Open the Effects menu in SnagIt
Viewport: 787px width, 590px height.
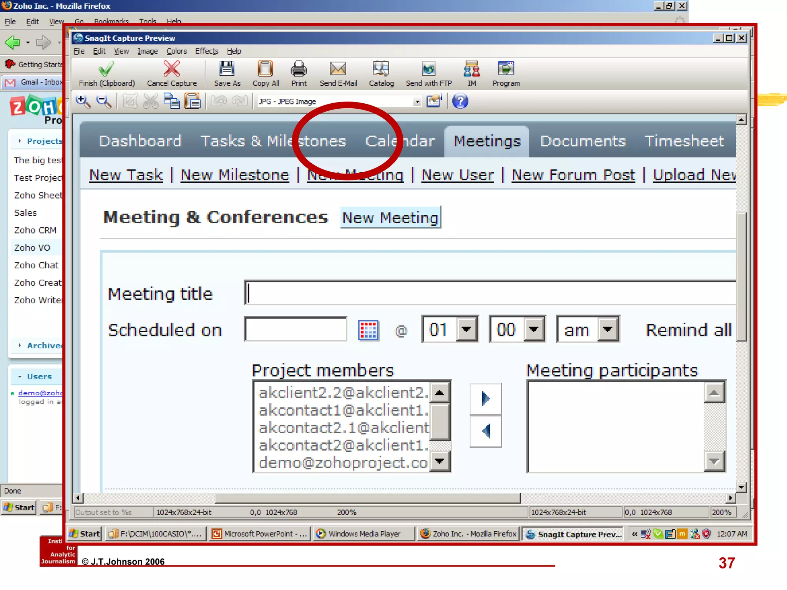[x=206, y=51]
